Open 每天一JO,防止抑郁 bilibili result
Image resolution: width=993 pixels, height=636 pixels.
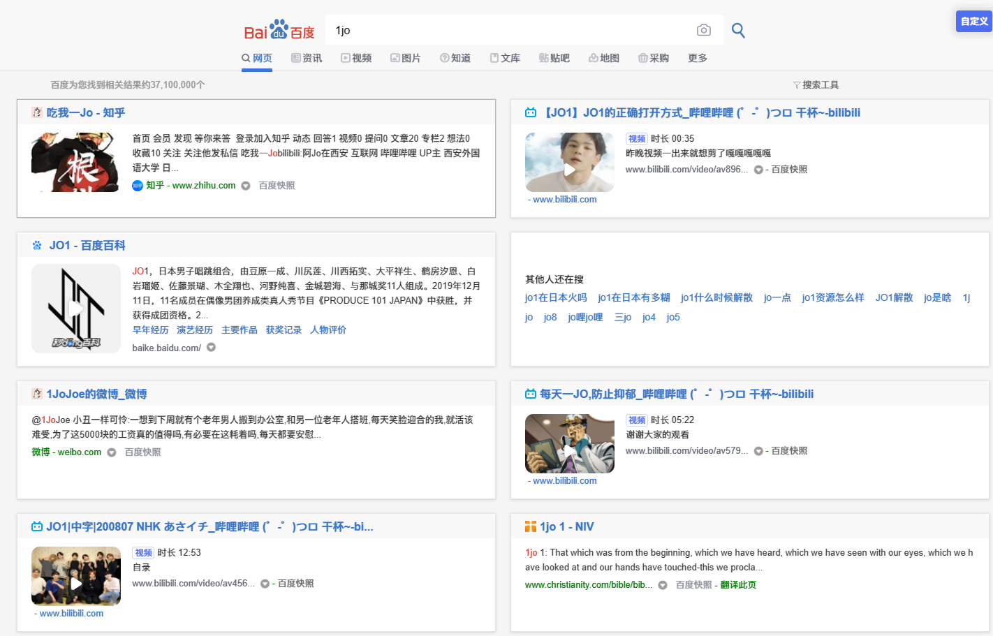pyautogui.click(x=677, y=394)
